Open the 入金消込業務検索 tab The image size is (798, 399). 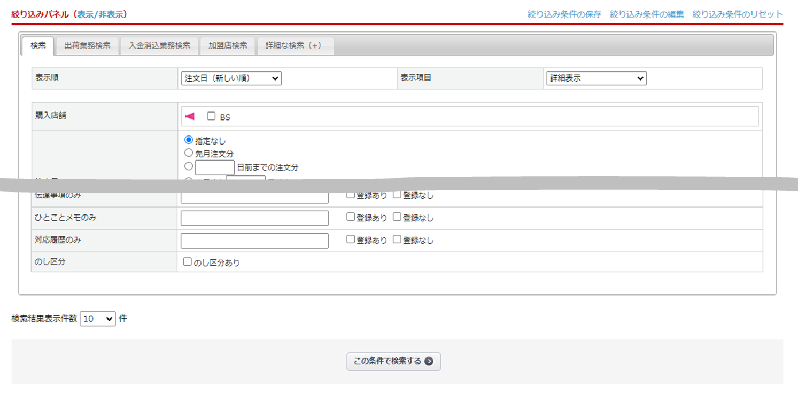[159, 46]
